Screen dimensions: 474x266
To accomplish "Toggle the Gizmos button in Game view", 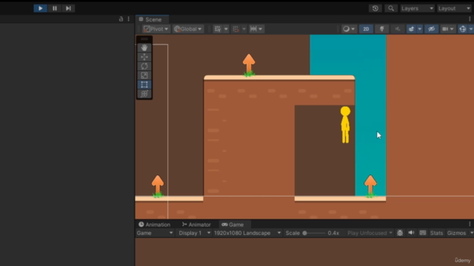I will [456, 233].
